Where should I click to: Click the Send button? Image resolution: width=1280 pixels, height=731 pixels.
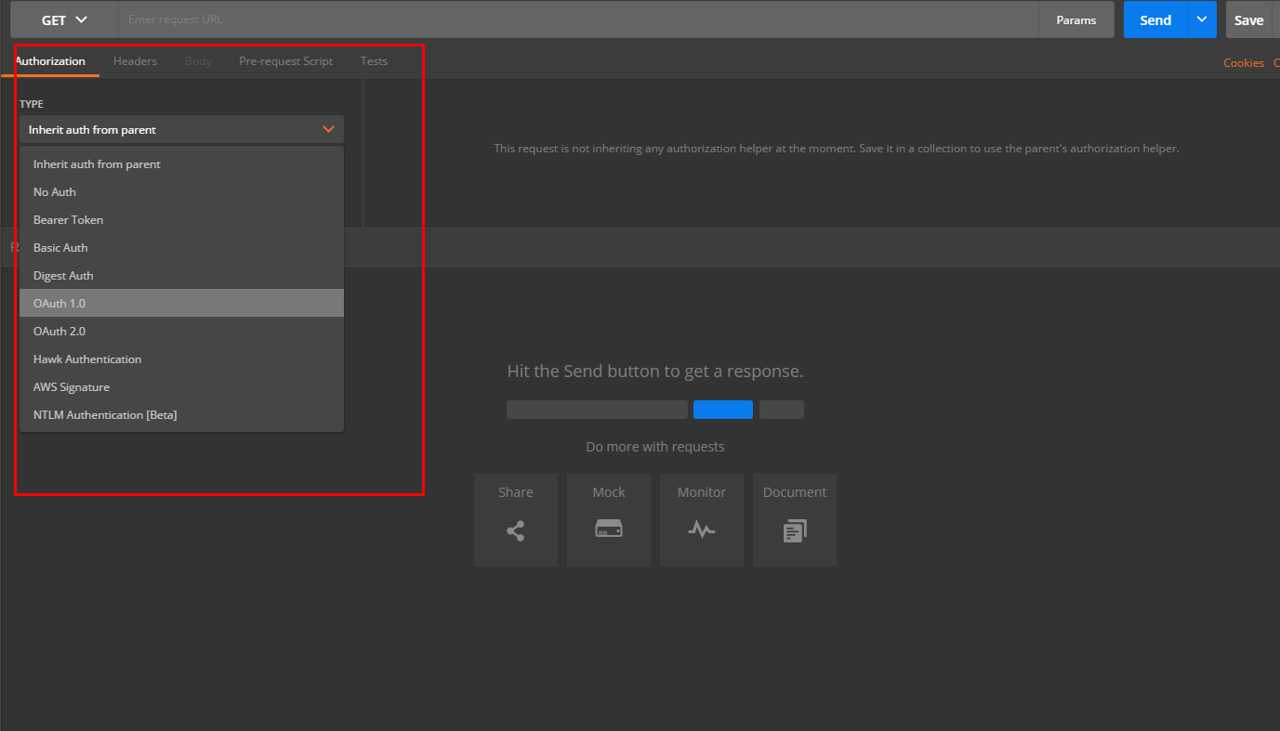pyautogui.click(x=1155, y=19)
